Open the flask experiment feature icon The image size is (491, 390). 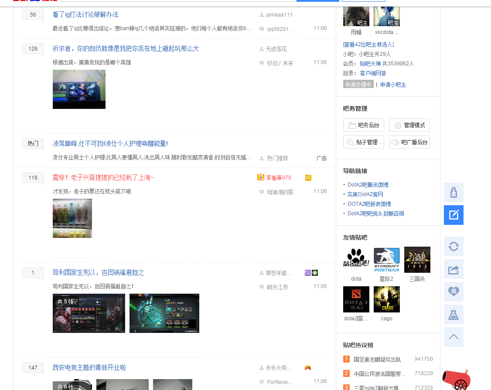click(453, 314)
